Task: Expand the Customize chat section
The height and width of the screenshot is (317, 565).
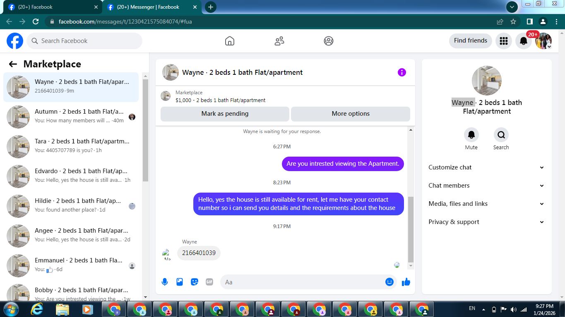Action: tap(486, 167)
